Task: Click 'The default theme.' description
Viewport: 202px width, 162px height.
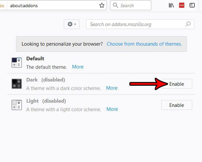Action: click(x=46, y=67)
